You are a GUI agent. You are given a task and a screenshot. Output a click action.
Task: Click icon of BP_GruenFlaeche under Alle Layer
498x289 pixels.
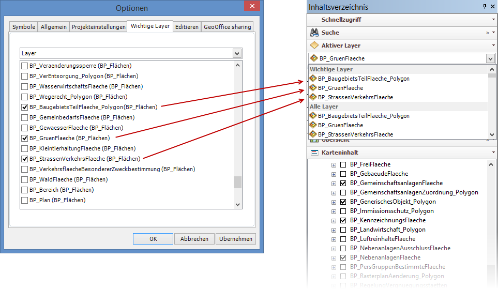pyautogui.click(x=313, y=125)
